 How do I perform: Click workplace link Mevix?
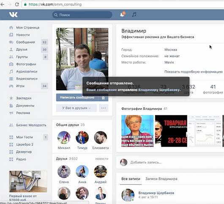tap(169, 63)
